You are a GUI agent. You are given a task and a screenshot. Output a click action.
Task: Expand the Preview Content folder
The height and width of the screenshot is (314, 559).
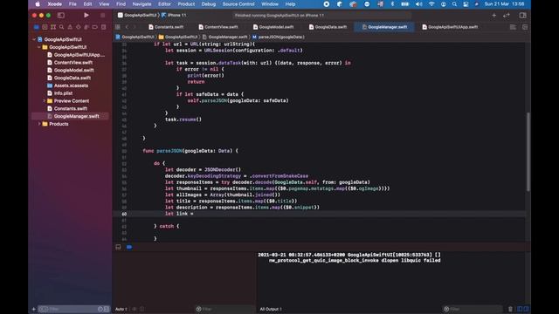point(45,101)
